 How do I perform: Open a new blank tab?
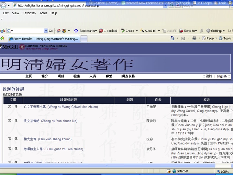(x=84, y=39)
